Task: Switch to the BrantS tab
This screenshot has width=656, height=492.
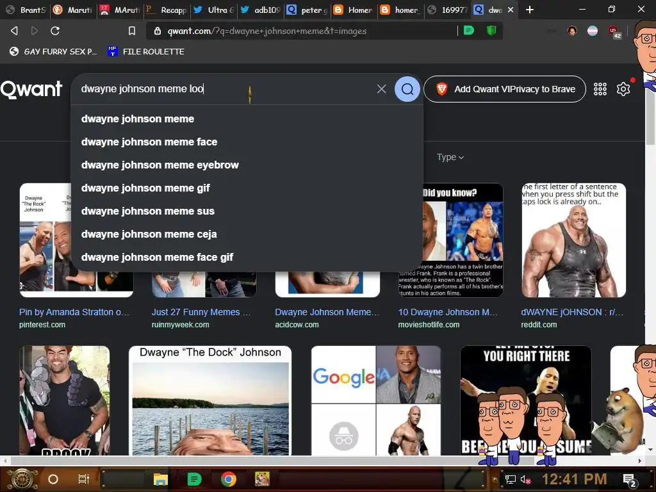Action: 26,10
